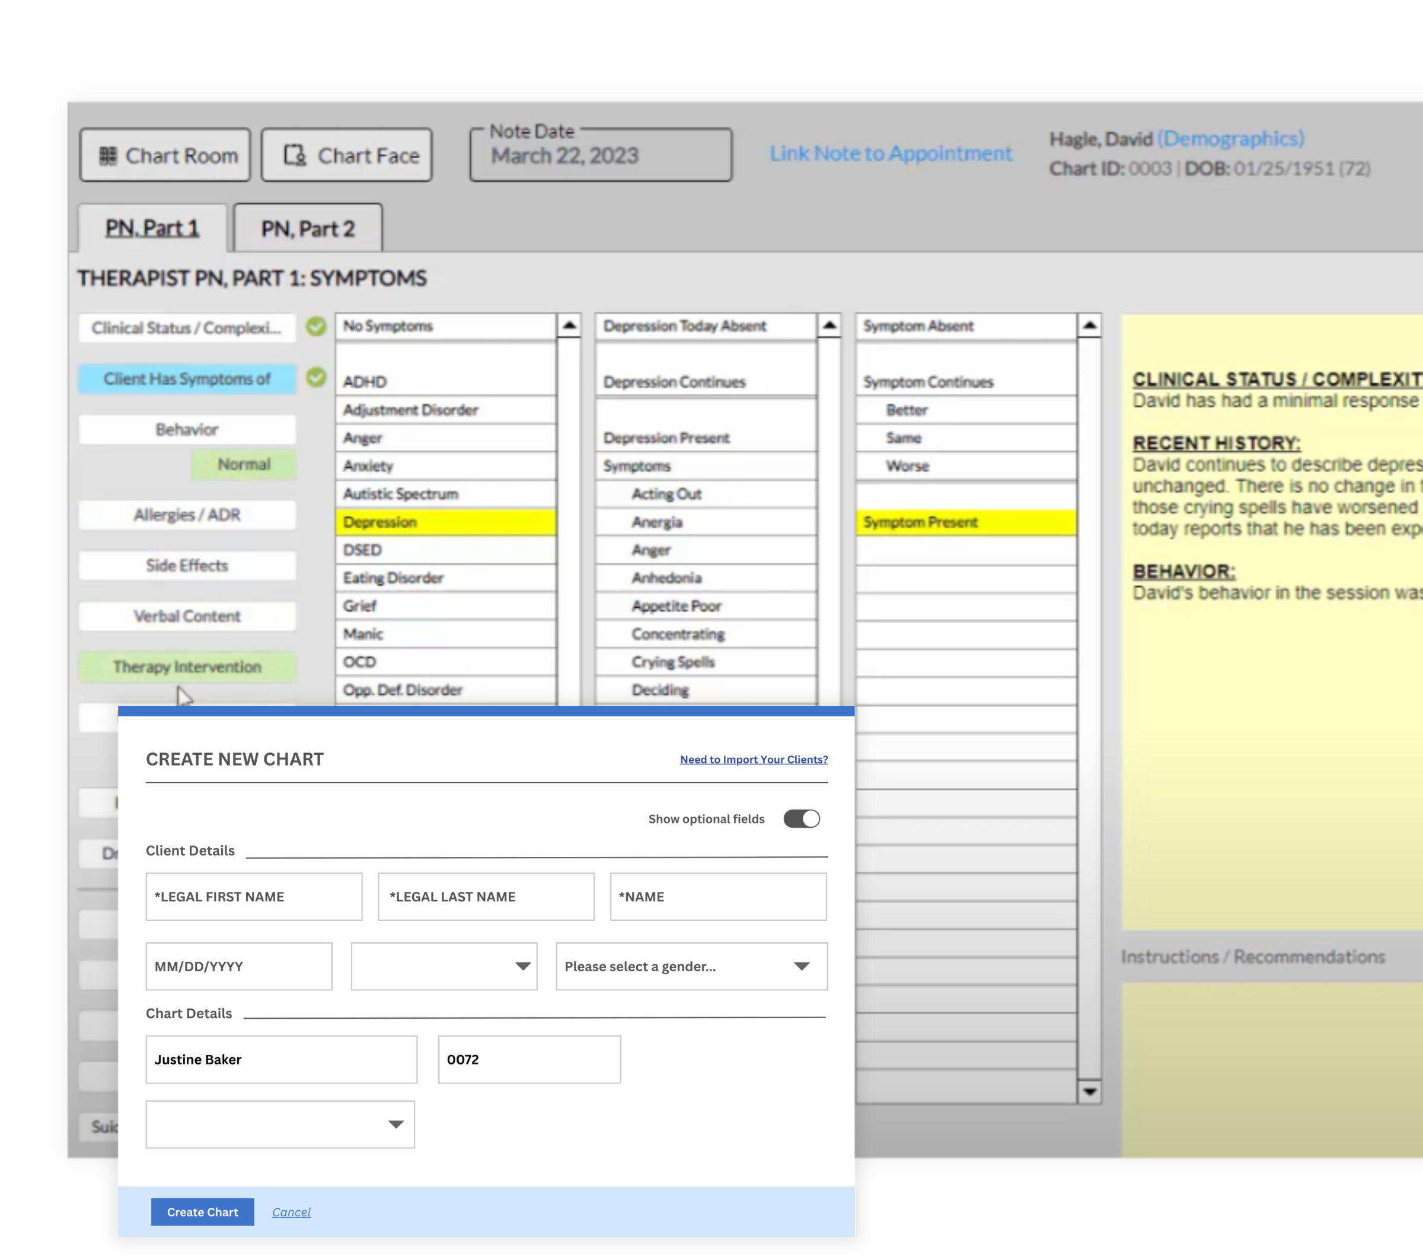Screen dimensions: 1423x1260
Task: Click the green checkmark beside Client Has Symptoms of
Action: pyautogui.click(x=315, y=378)
